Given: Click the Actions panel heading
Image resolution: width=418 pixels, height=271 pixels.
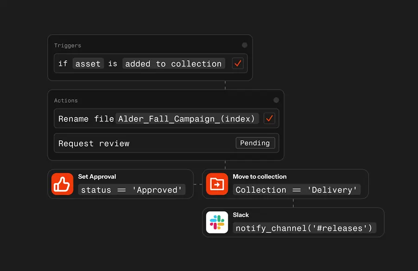Looking at the screenshot, I should click(66, 100).
